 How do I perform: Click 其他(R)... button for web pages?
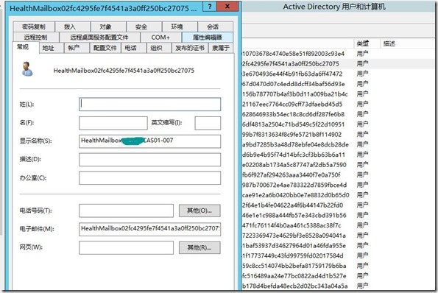tap(199, 247)
